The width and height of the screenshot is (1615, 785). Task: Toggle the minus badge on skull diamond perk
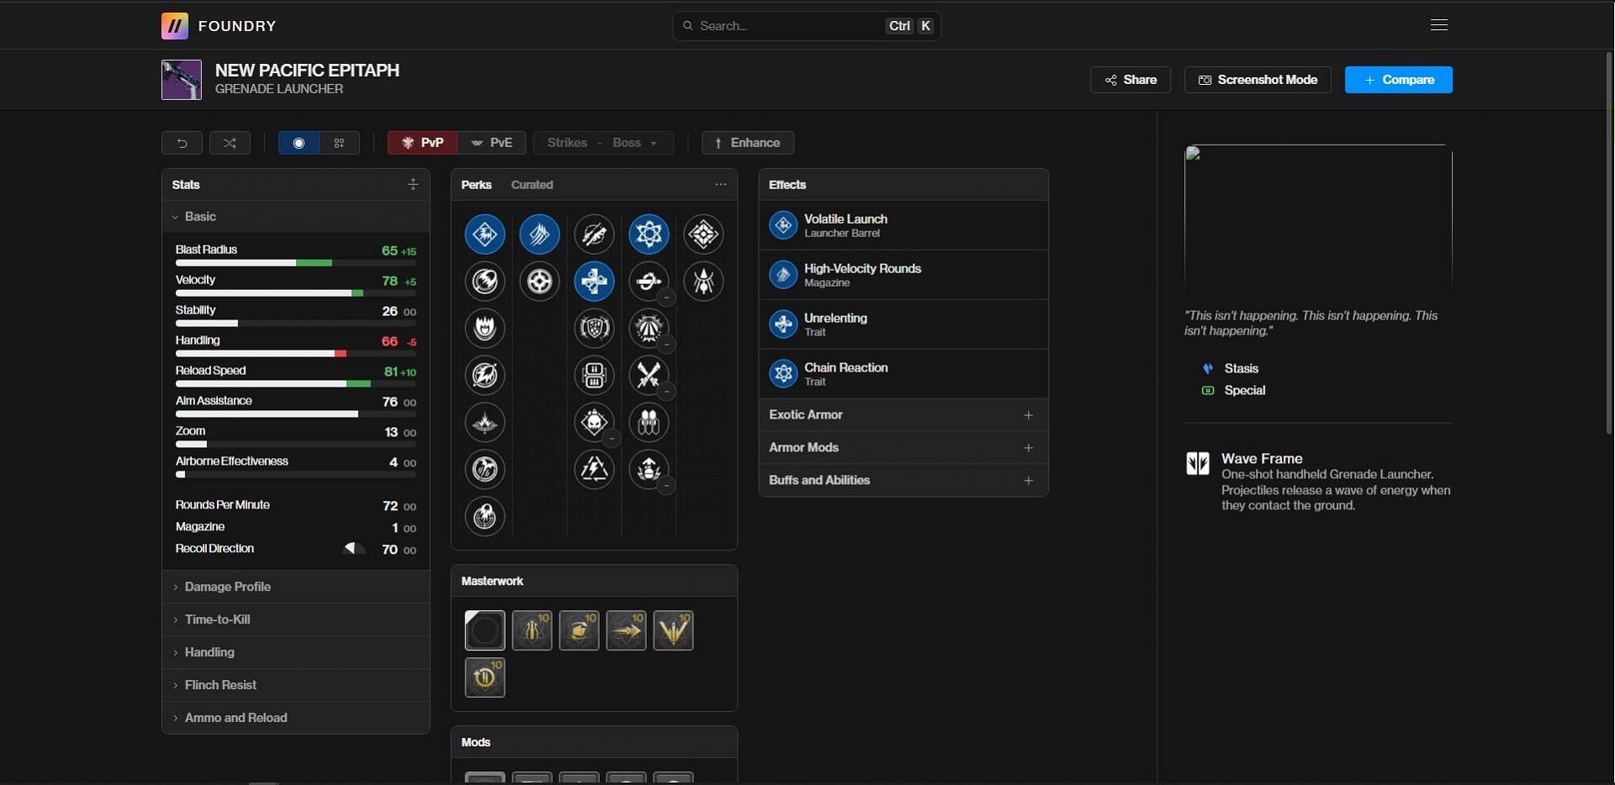[x=612, y=439]
